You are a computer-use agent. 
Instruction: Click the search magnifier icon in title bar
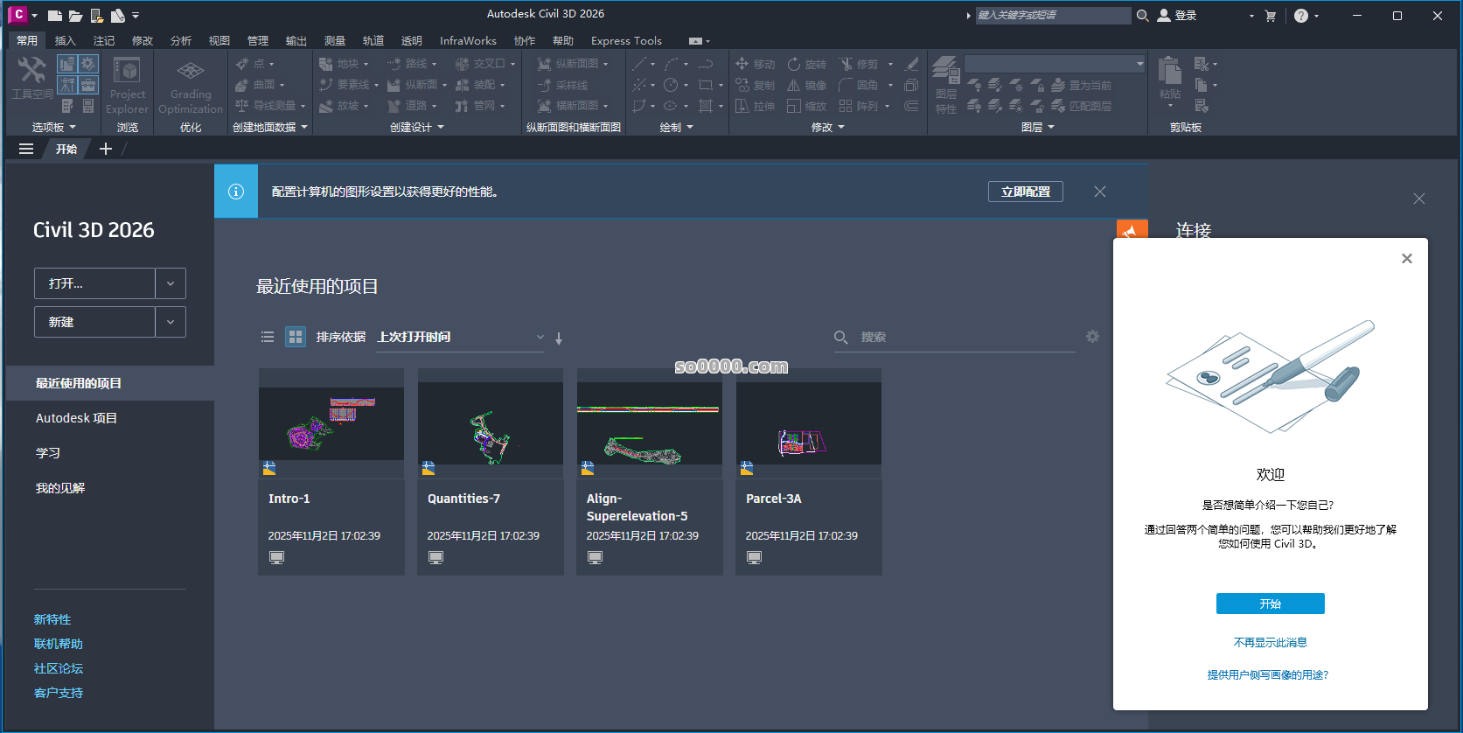[x=1143, y=16]
